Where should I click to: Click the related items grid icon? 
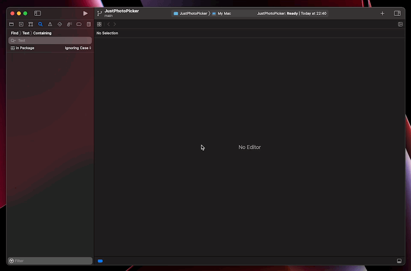pos(99,24)
